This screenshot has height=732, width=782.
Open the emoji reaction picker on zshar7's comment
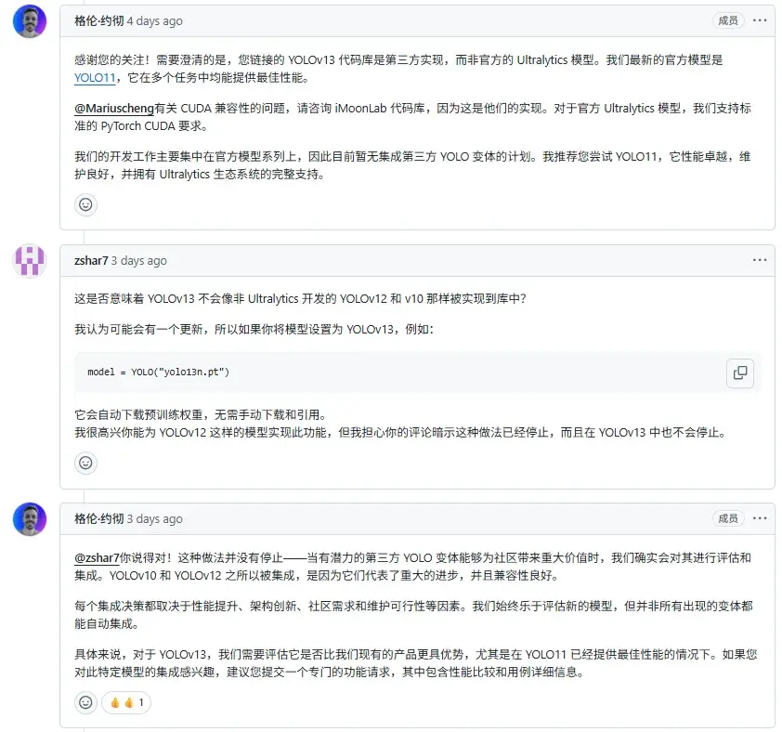[x=85, y=463]
